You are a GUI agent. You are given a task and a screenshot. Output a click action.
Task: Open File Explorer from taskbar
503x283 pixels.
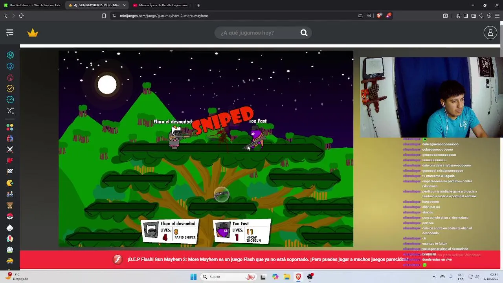pyautogui.click(x=287, y=277)
